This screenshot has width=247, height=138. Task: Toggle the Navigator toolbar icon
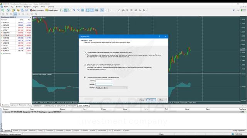point(18,10)
